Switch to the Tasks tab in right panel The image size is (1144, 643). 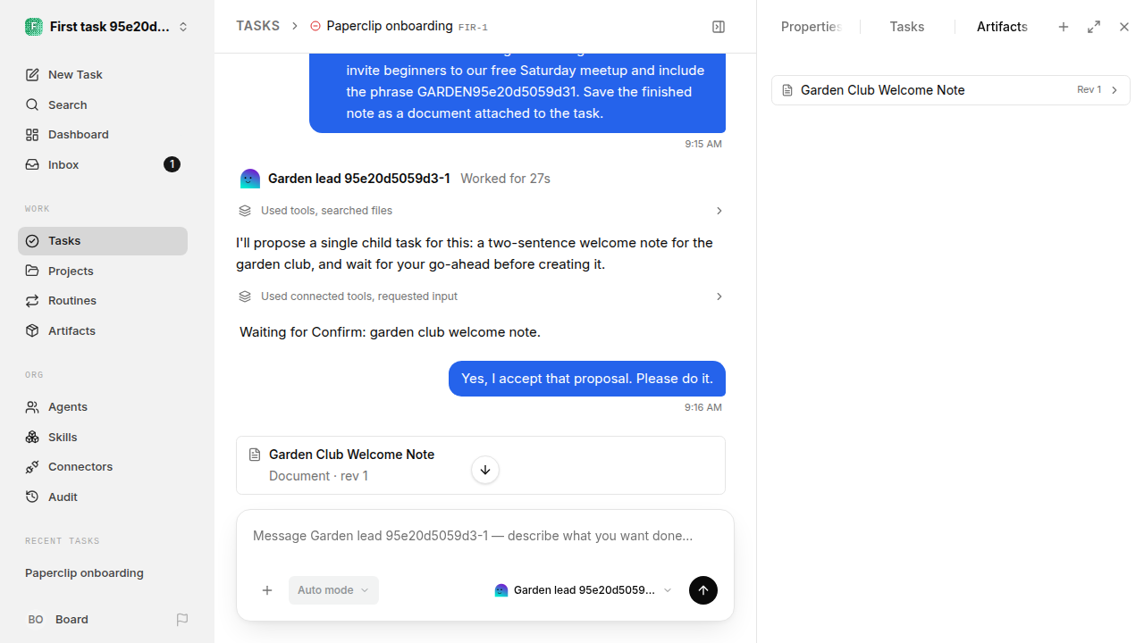click(907, 27)
